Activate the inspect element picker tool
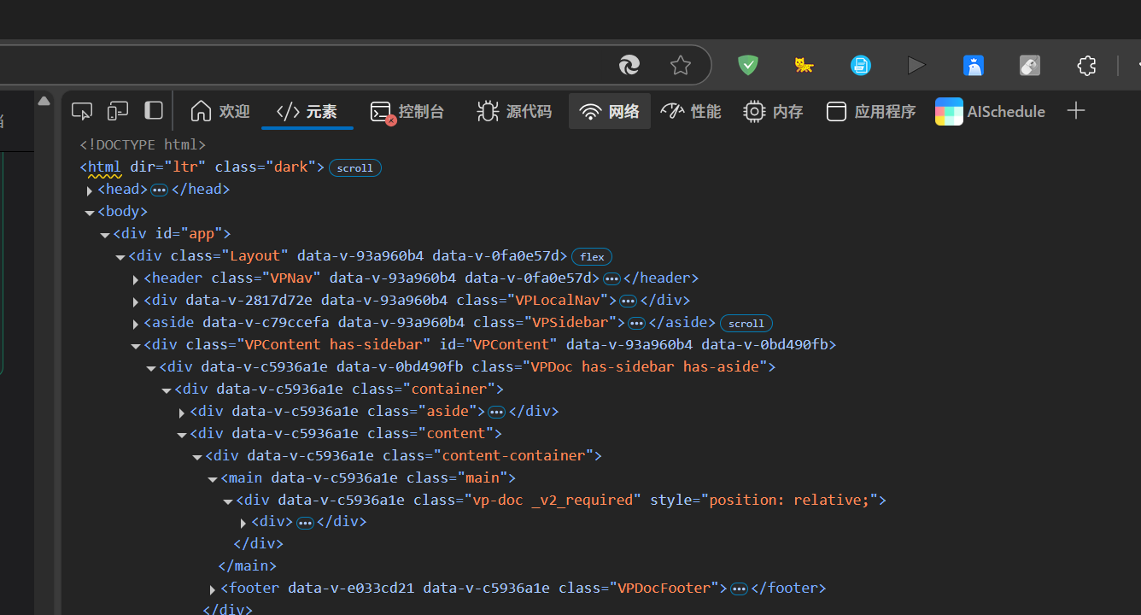 tap(82, 111)
